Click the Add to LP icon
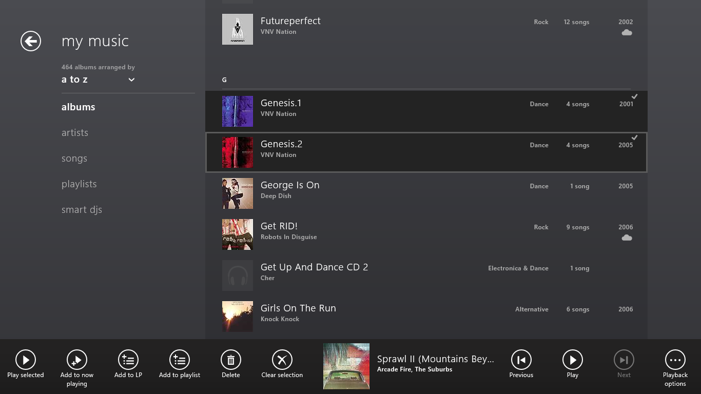This screenshot has width=701, height=394. click(x=128, y=360)
